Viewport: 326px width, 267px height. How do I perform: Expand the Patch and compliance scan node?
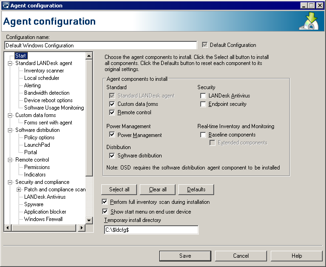(x=19, y=189)
